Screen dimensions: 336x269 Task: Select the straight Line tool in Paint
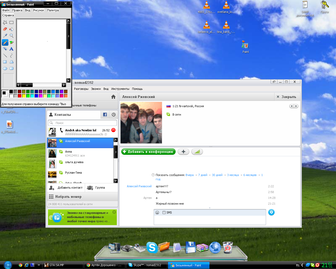coord(5,55)
